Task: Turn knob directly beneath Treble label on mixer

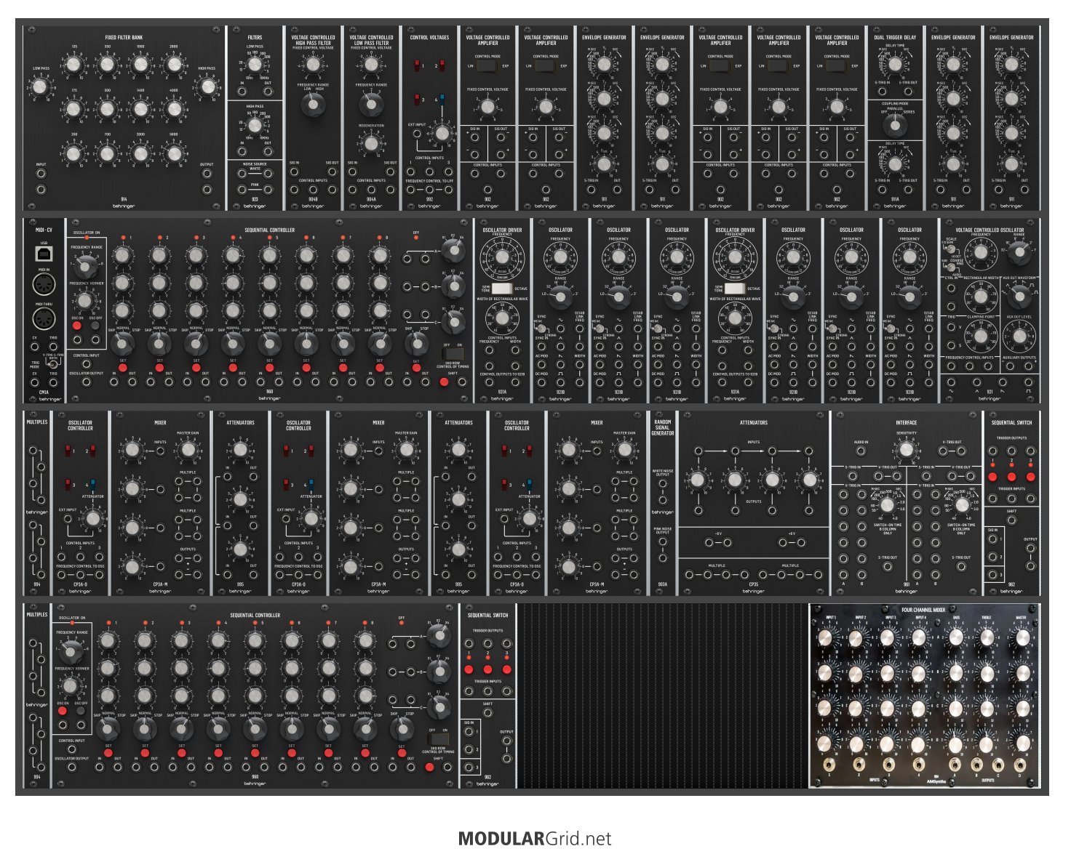Action: coord(987,637)
